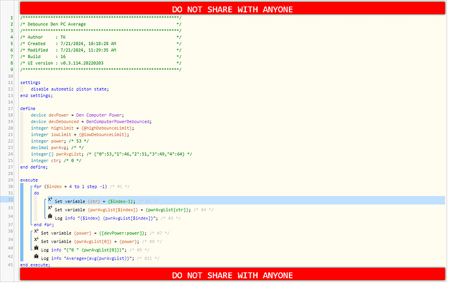Click line number 32 in the gutter

(x=11, y=201)
